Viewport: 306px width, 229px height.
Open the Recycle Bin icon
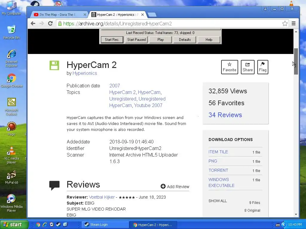11,32
